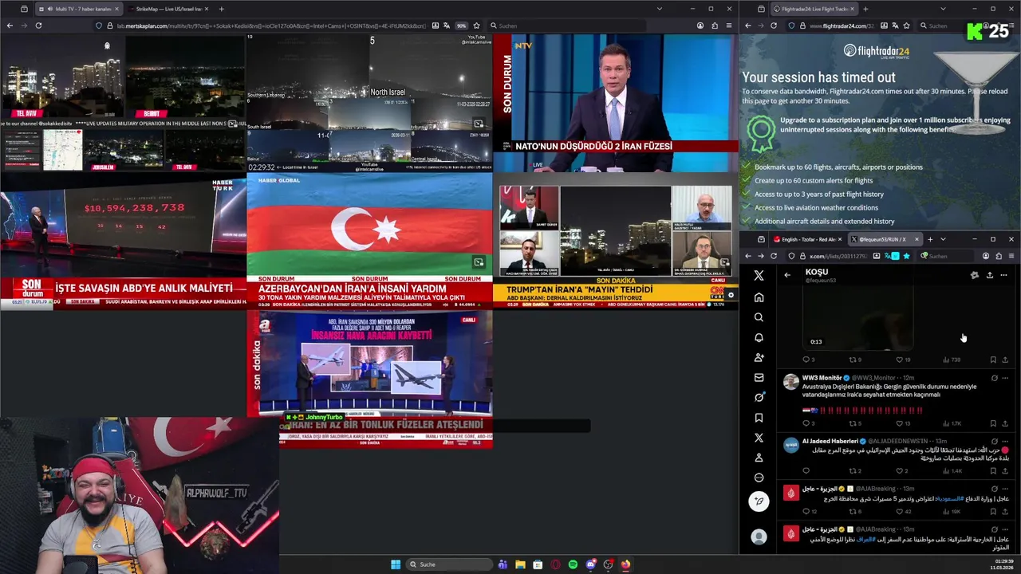The width and height of the screenshot is (1021, 574).
Task: Share the KOŞU list via header icon
Action: (989, 275)
